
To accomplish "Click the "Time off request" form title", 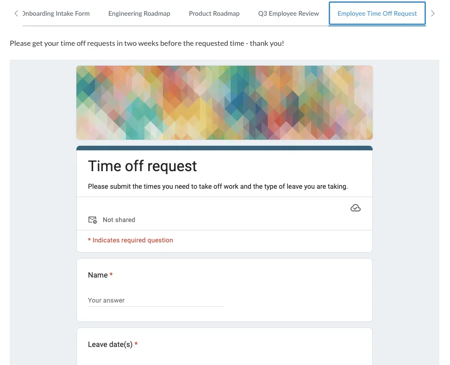I will (142, 166).
